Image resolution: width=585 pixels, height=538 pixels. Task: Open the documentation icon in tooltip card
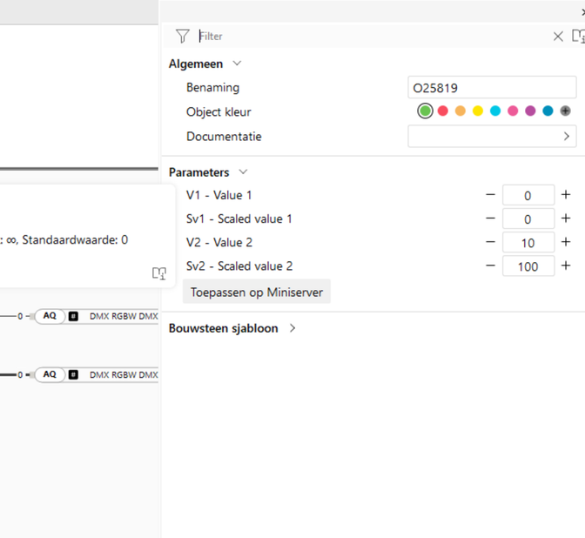pos(158,273)
